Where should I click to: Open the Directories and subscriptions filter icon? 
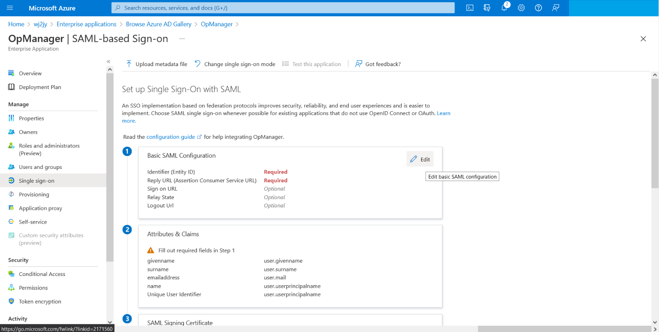[x=487, y=8]
